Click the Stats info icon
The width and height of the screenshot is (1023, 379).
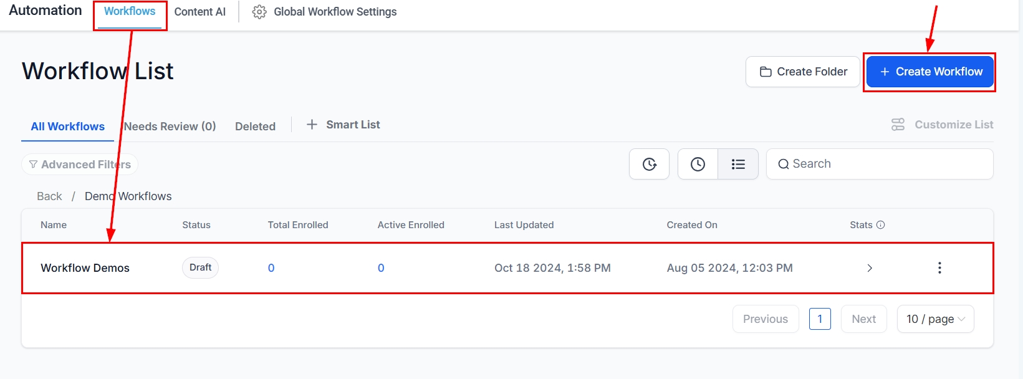(880, 225)
